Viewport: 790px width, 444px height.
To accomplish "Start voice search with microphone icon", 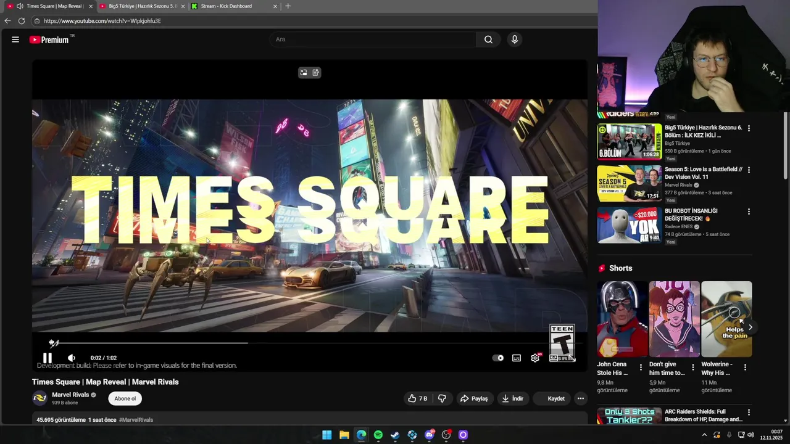I will (x=515, y=39).
